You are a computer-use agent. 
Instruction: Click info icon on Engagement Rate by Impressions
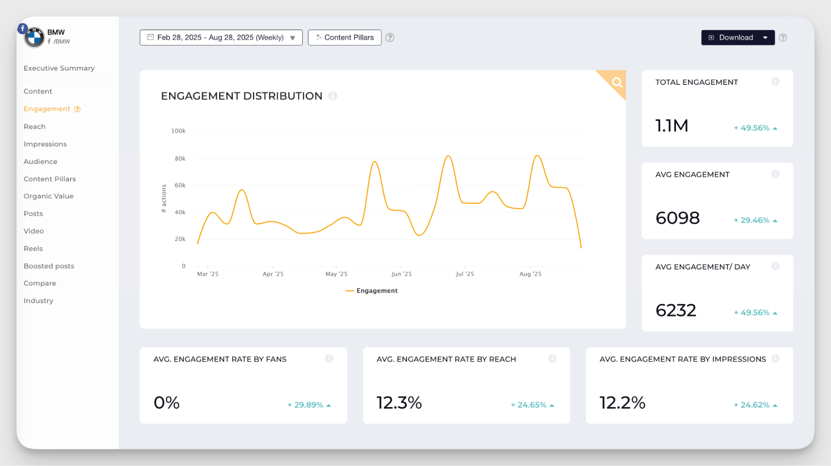pos(775,359)
